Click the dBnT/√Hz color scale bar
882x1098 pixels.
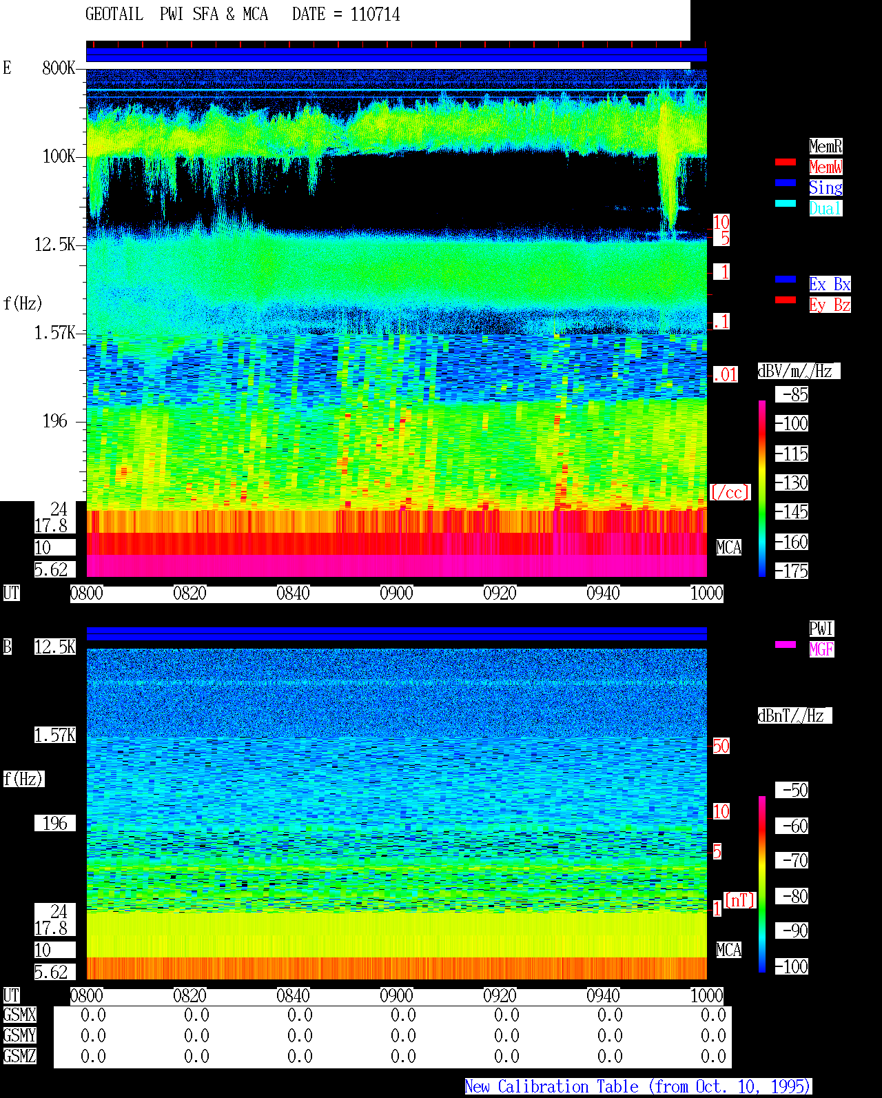762,884
